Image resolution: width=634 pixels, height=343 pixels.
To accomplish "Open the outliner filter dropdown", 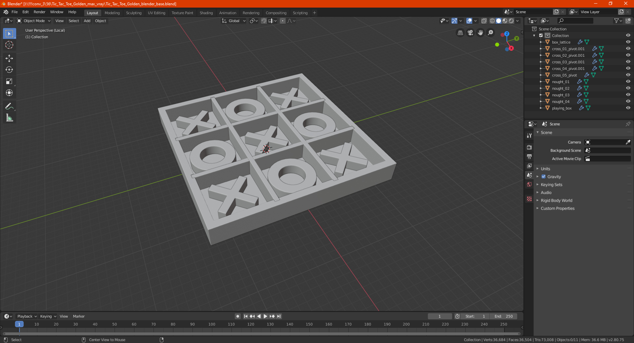I will tap(618, 21).
